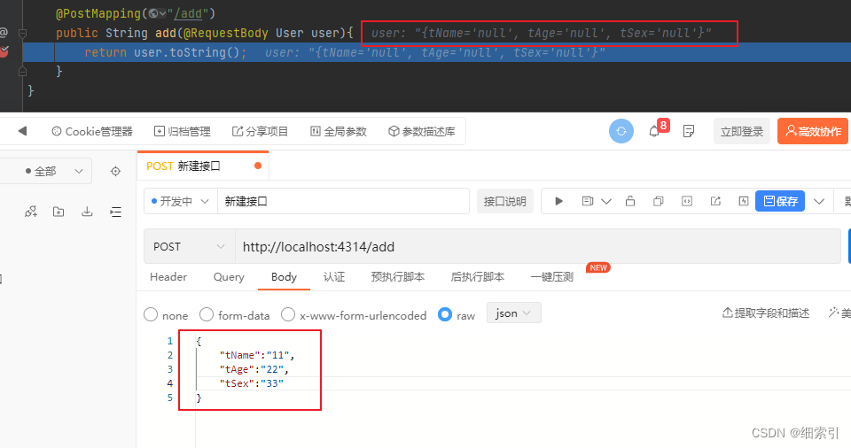Collapse add method fold marker in IDE

[22, 33]
